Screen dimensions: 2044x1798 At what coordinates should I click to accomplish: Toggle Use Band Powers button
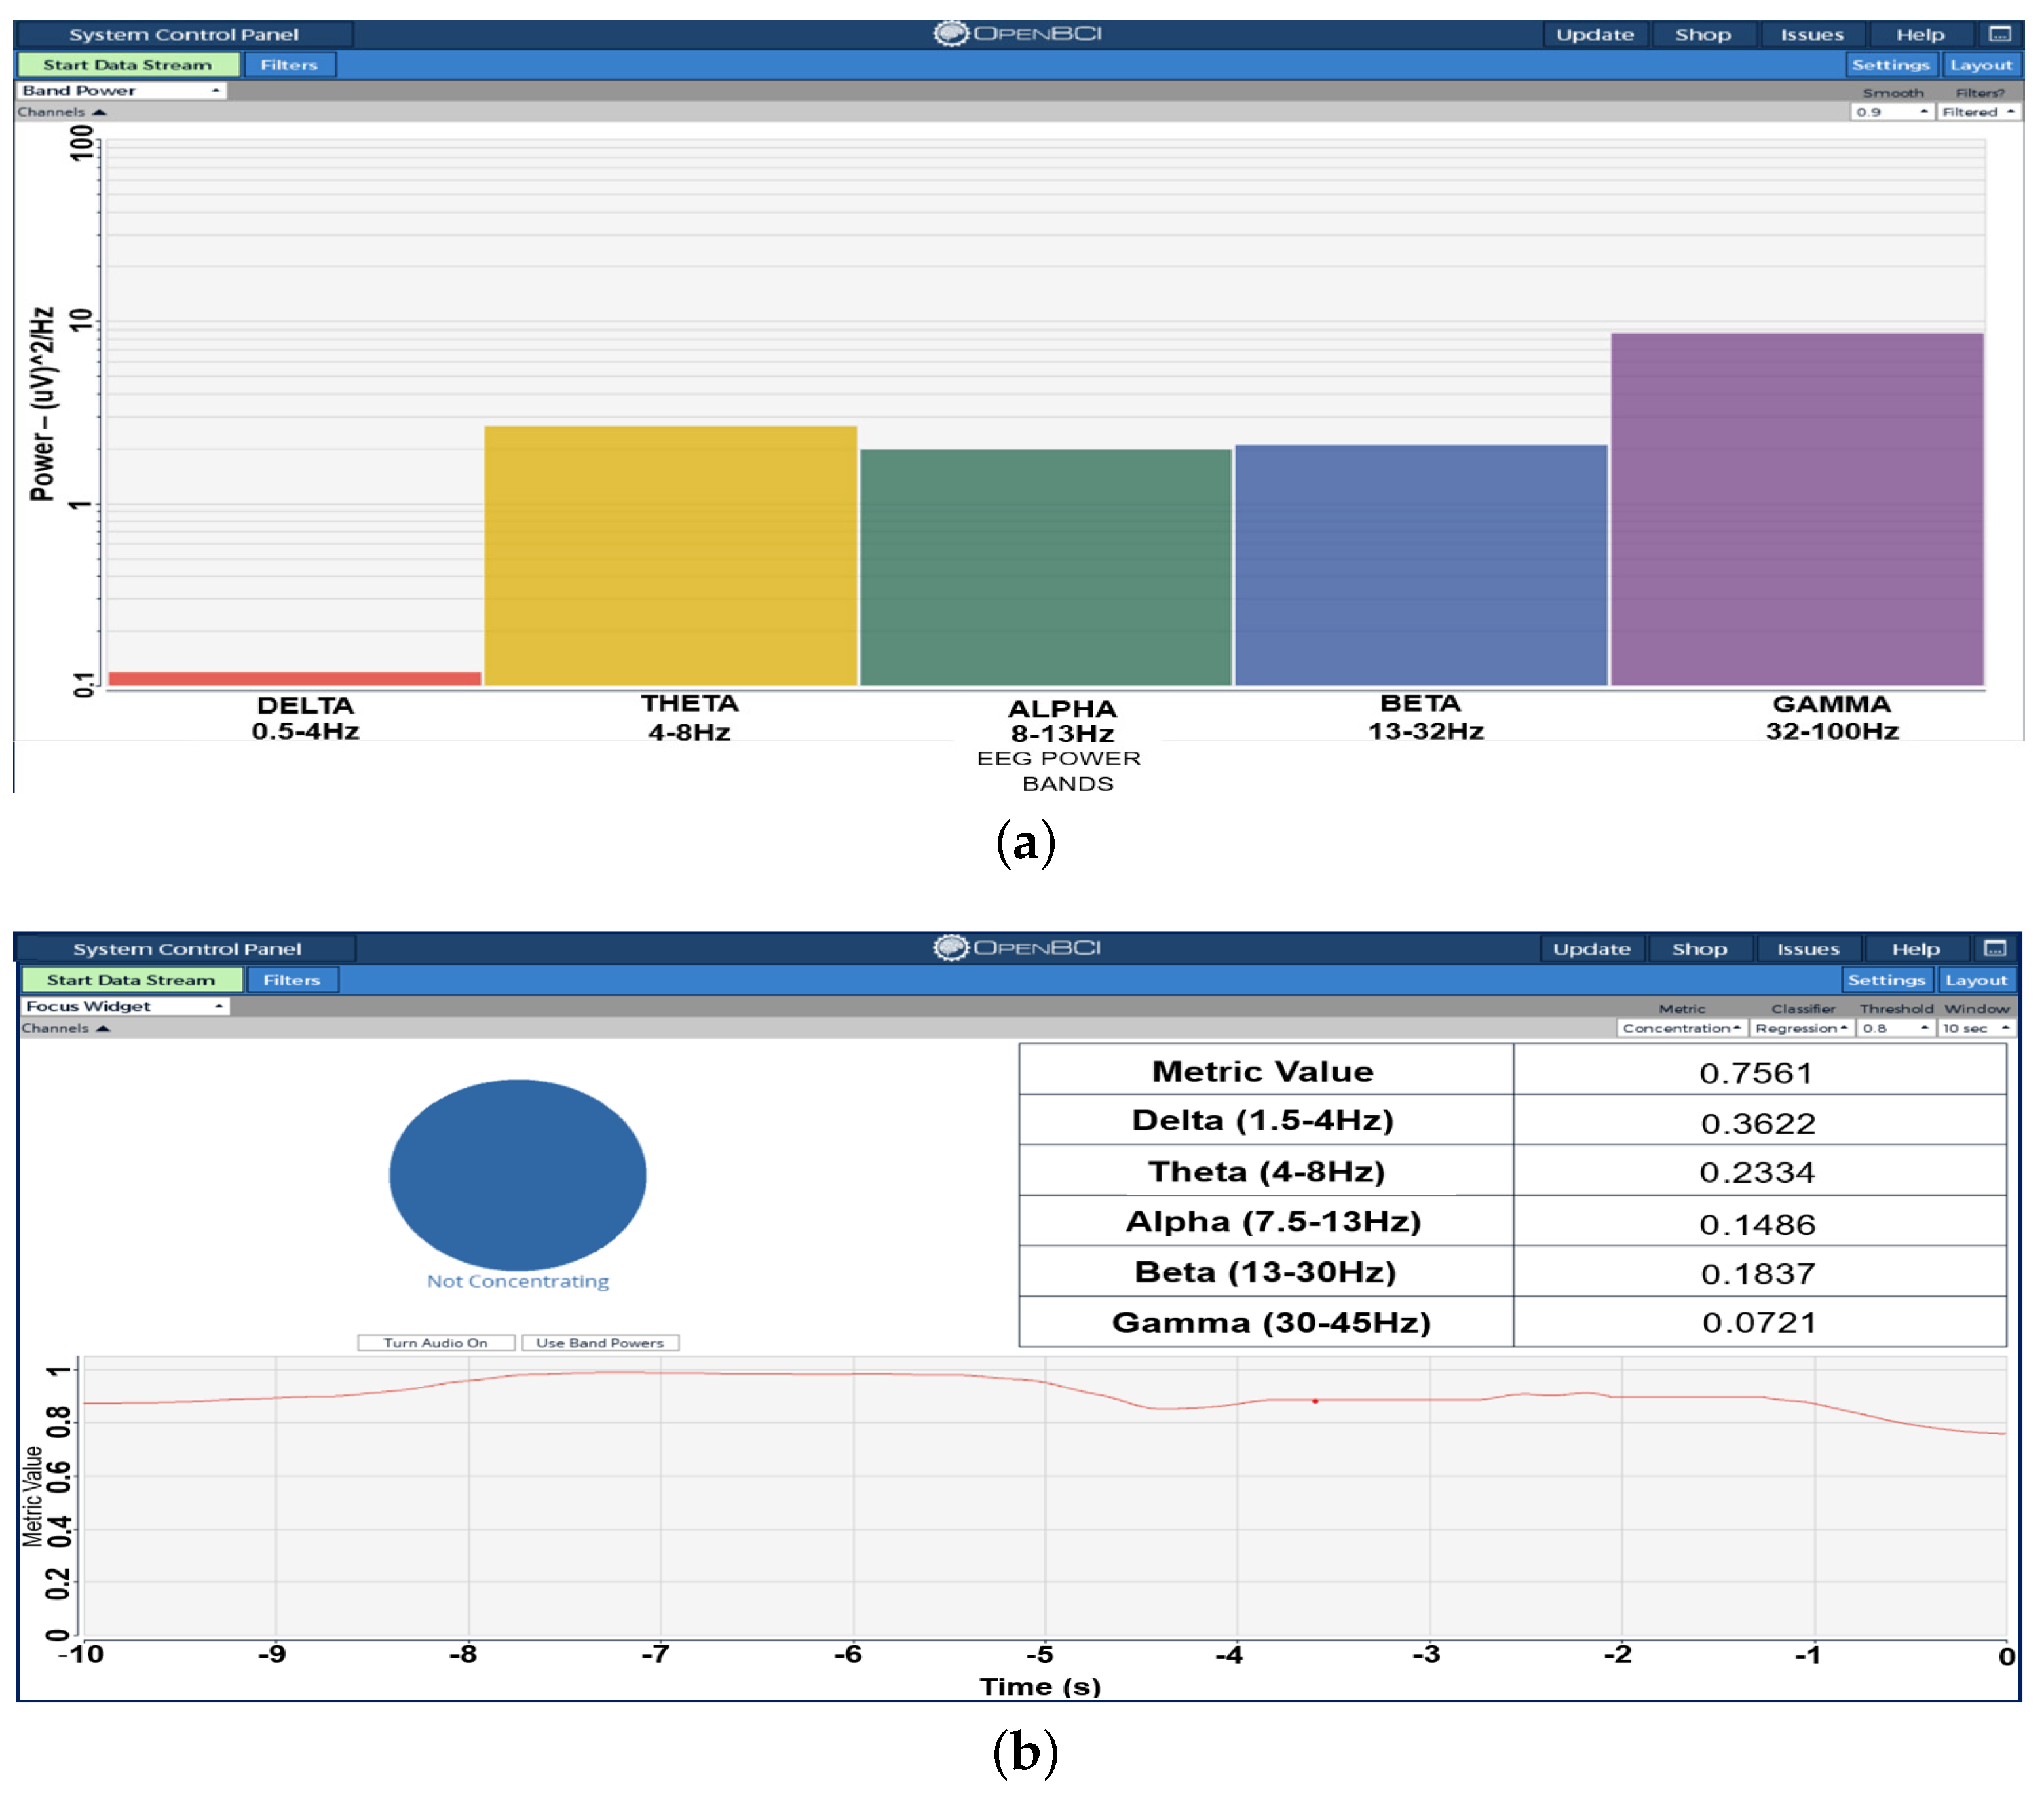tap(600, 1343)
